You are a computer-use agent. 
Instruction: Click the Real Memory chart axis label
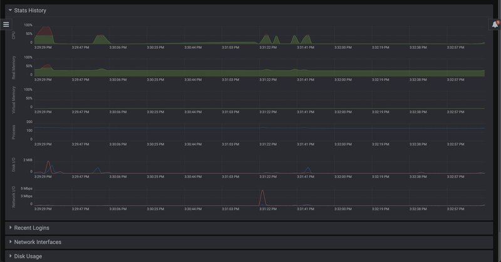(x=14, y=68)
